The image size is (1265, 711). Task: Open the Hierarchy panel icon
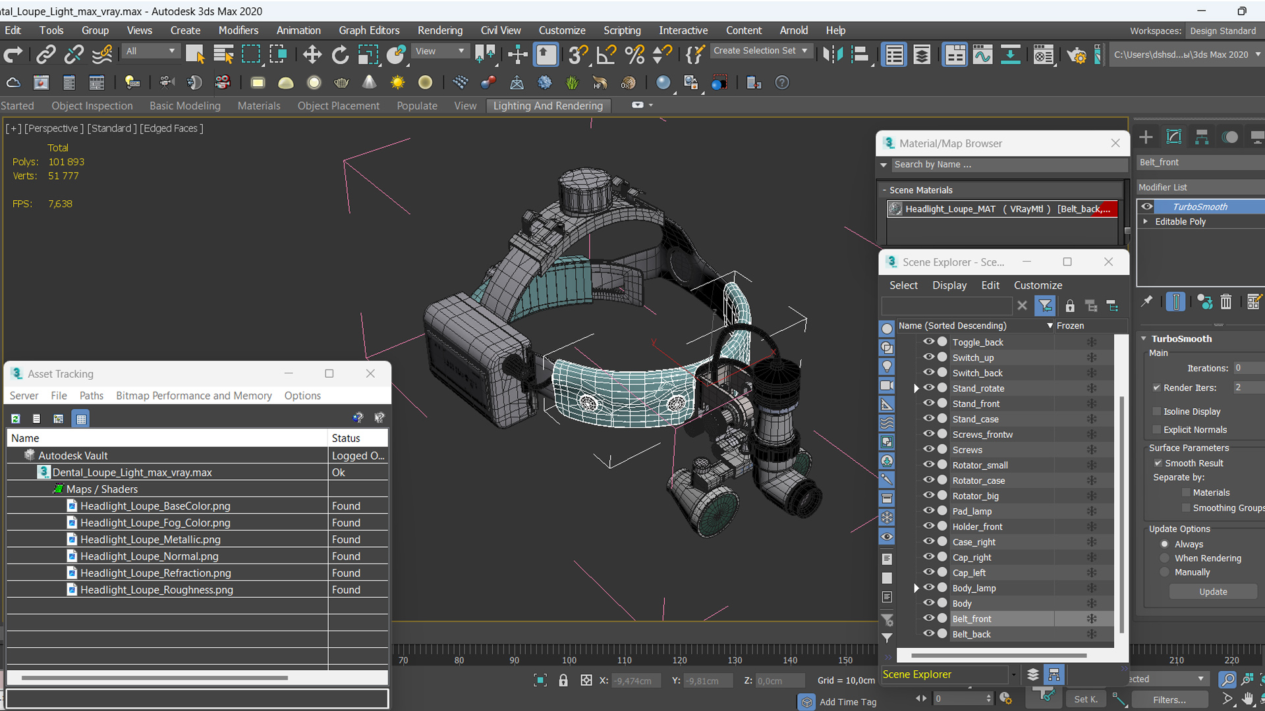(x=1202, y=137)
